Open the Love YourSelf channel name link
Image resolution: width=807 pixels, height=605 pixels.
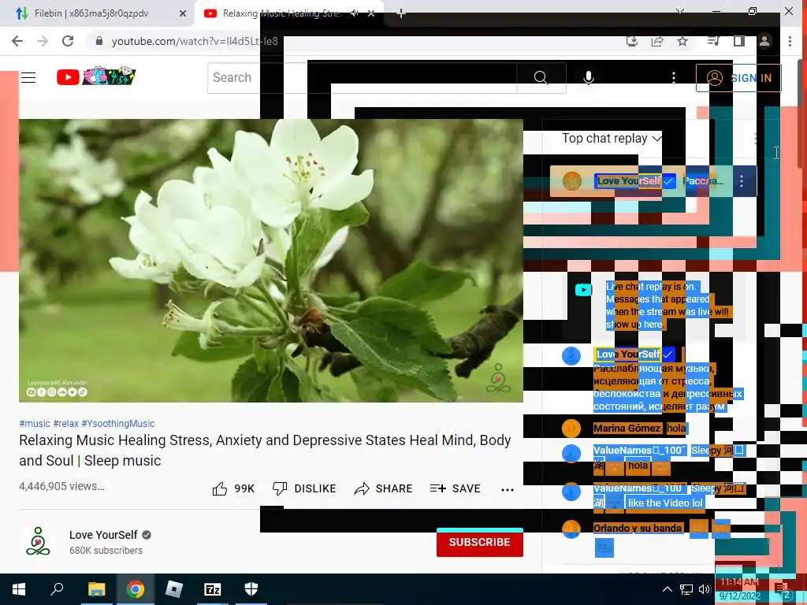103,535
